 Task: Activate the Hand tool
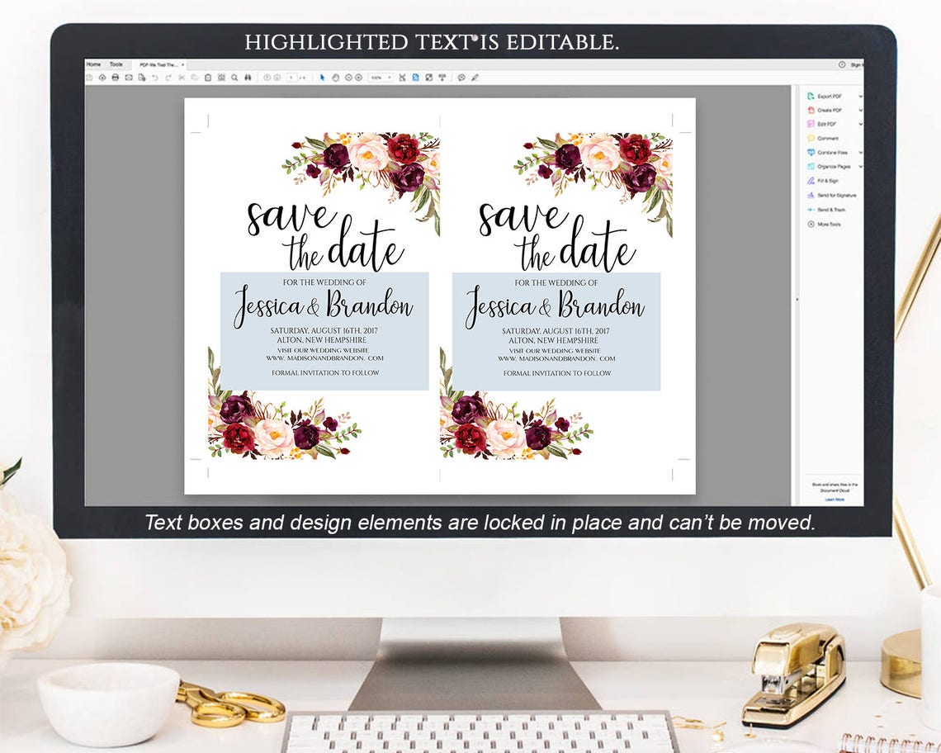point(337,77)
